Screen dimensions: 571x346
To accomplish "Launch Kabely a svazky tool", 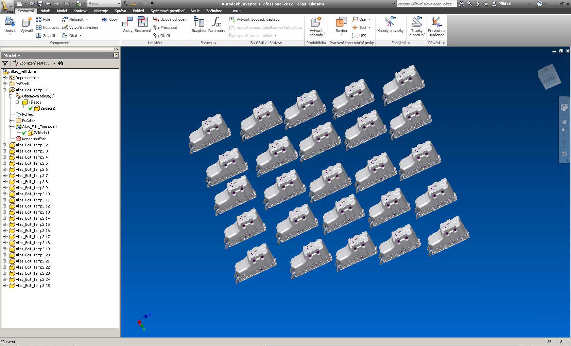I will coord(390,23).
